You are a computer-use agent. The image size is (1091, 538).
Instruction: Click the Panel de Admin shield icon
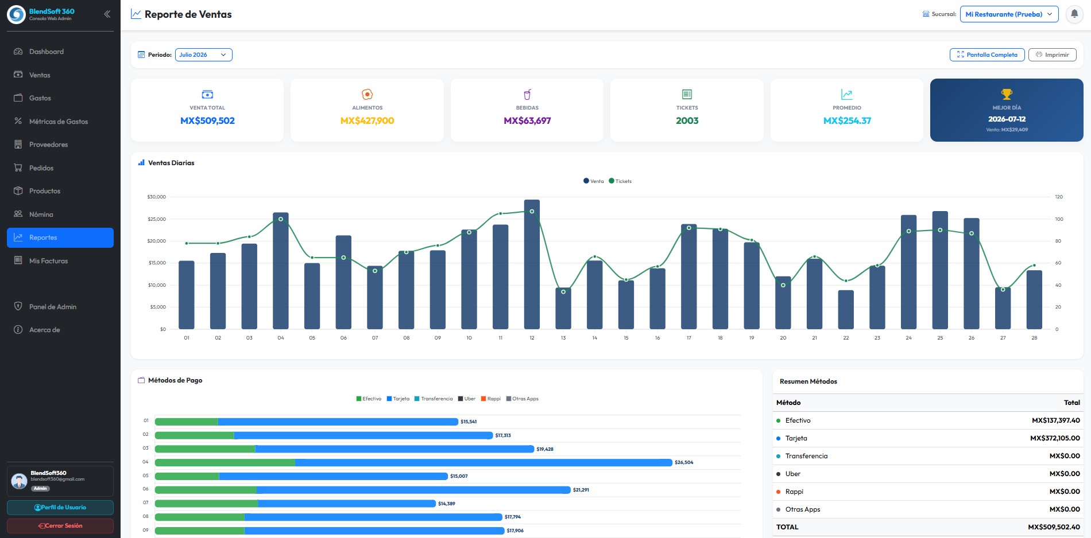click(18, 307)
